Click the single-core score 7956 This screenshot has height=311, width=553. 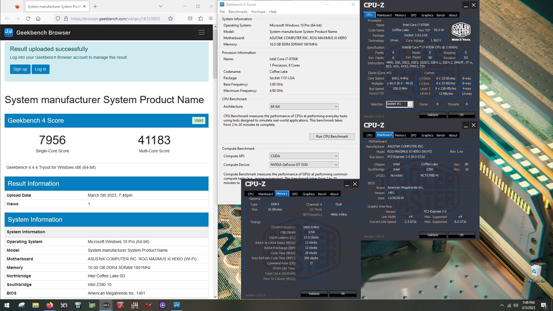point(52,140)
